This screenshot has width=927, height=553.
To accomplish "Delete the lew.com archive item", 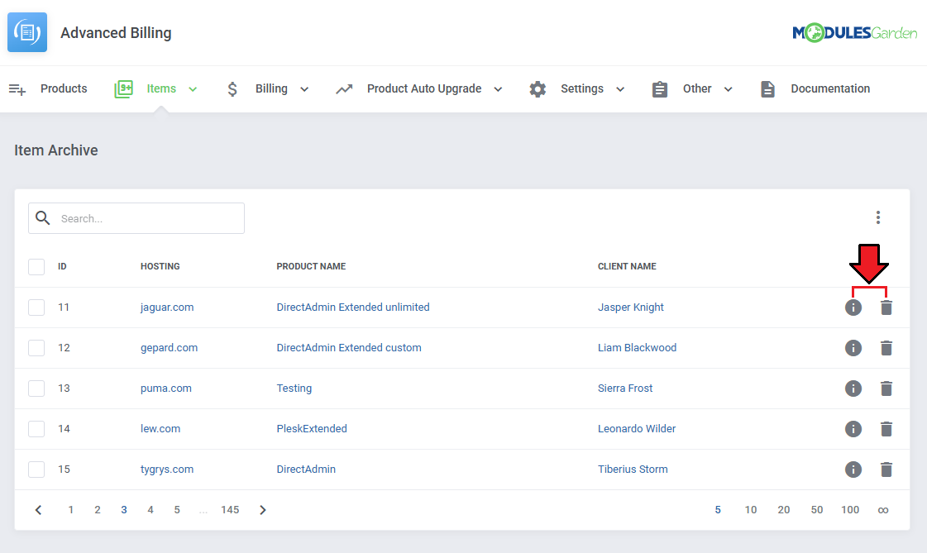I will 886,429.
